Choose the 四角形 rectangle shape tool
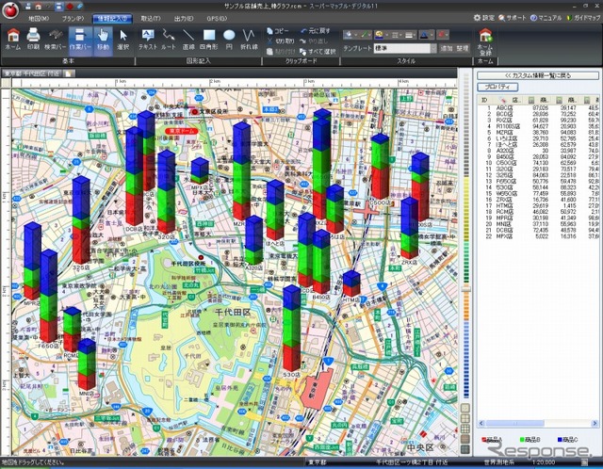Viewport: 603px width, 469px height. pyautogui.click(x=209, y=40)
